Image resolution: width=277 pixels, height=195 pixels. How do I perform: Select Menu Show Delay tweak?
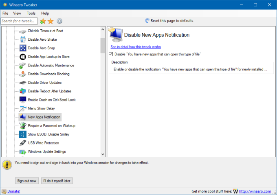[x=41, y=108]
